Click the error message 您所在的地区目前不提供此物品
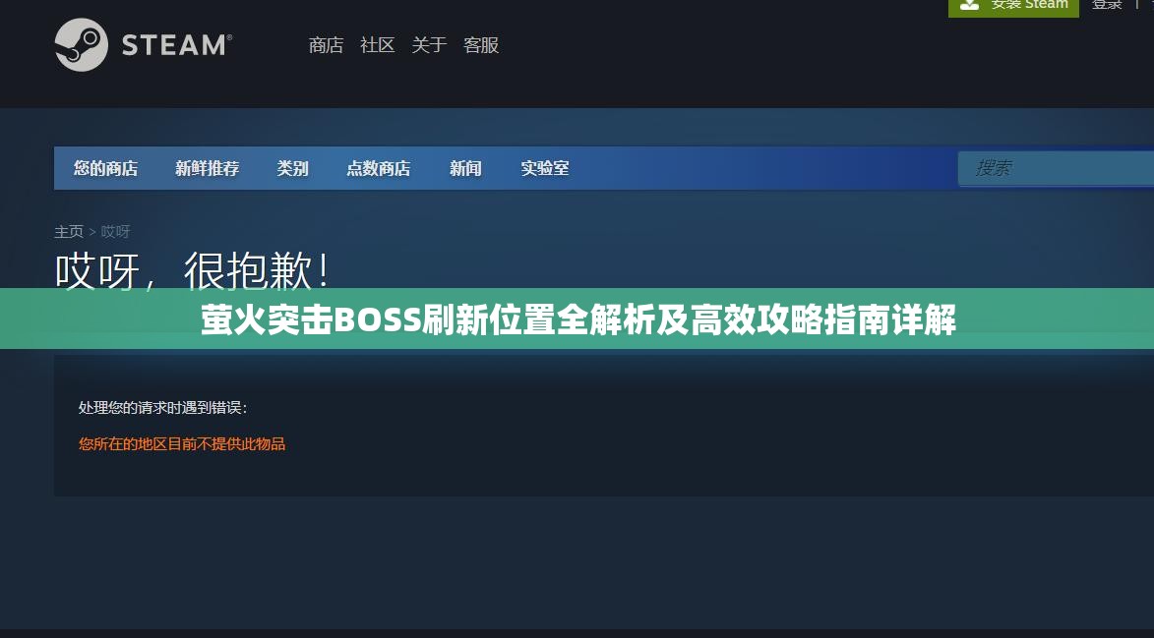This screenshot has width=1154, height=638. click(180, 443)
